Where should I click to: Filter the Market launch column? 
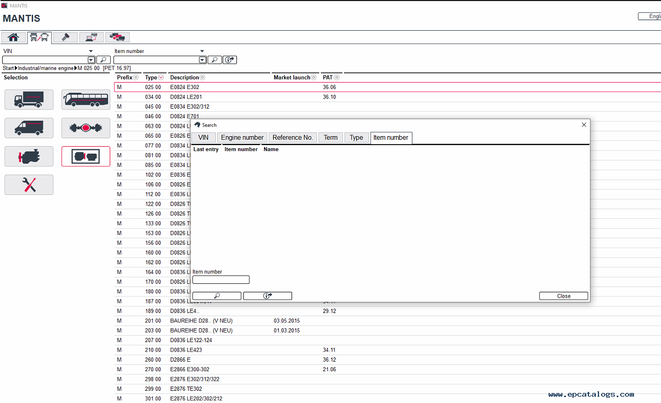[313, 78]
